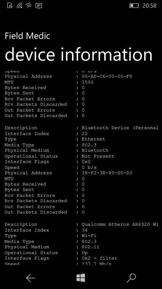Viewport: 162px width, 289px height.
Task: Tap the device information page heading
Action: [x=78, y=55]
